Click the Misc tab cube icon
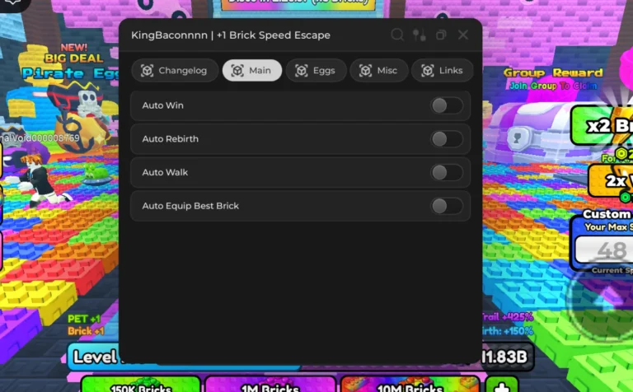Screen dimensions: 633x392 click(365, 71)
